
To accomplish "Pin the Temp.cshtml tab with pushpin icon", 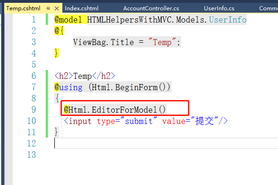I will coord(48,8).
